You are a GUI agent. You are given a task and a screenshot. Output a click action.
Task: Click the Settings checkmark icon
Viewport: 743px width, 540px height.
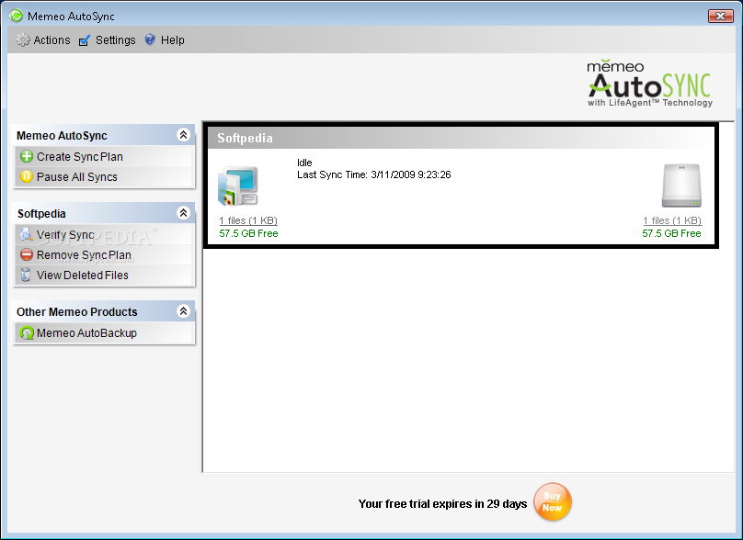tap(85, 40)
